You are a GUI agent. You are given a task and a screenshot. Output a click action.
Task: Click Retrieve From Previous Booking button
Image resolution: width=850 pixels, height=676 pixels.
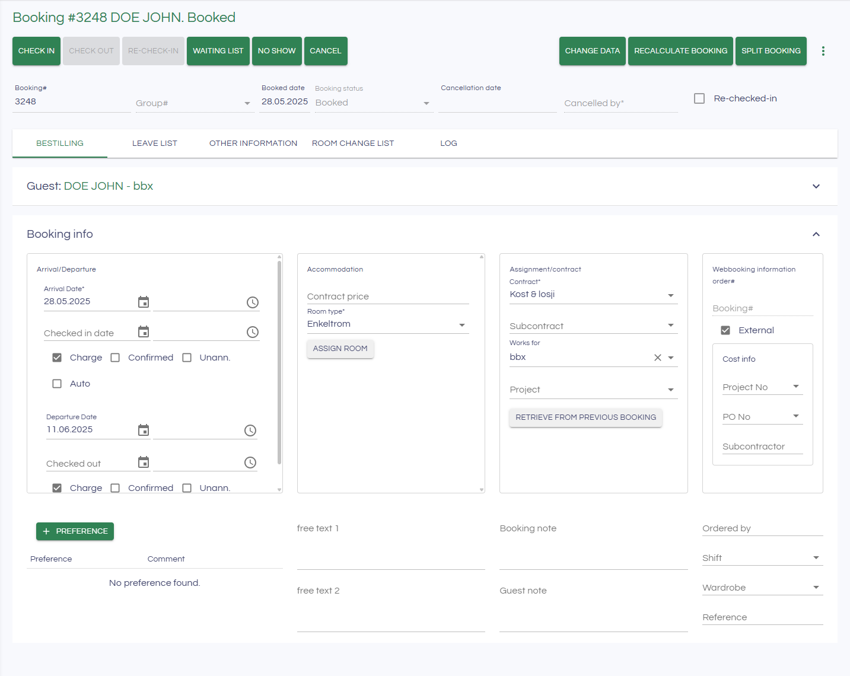pos(585,417)
